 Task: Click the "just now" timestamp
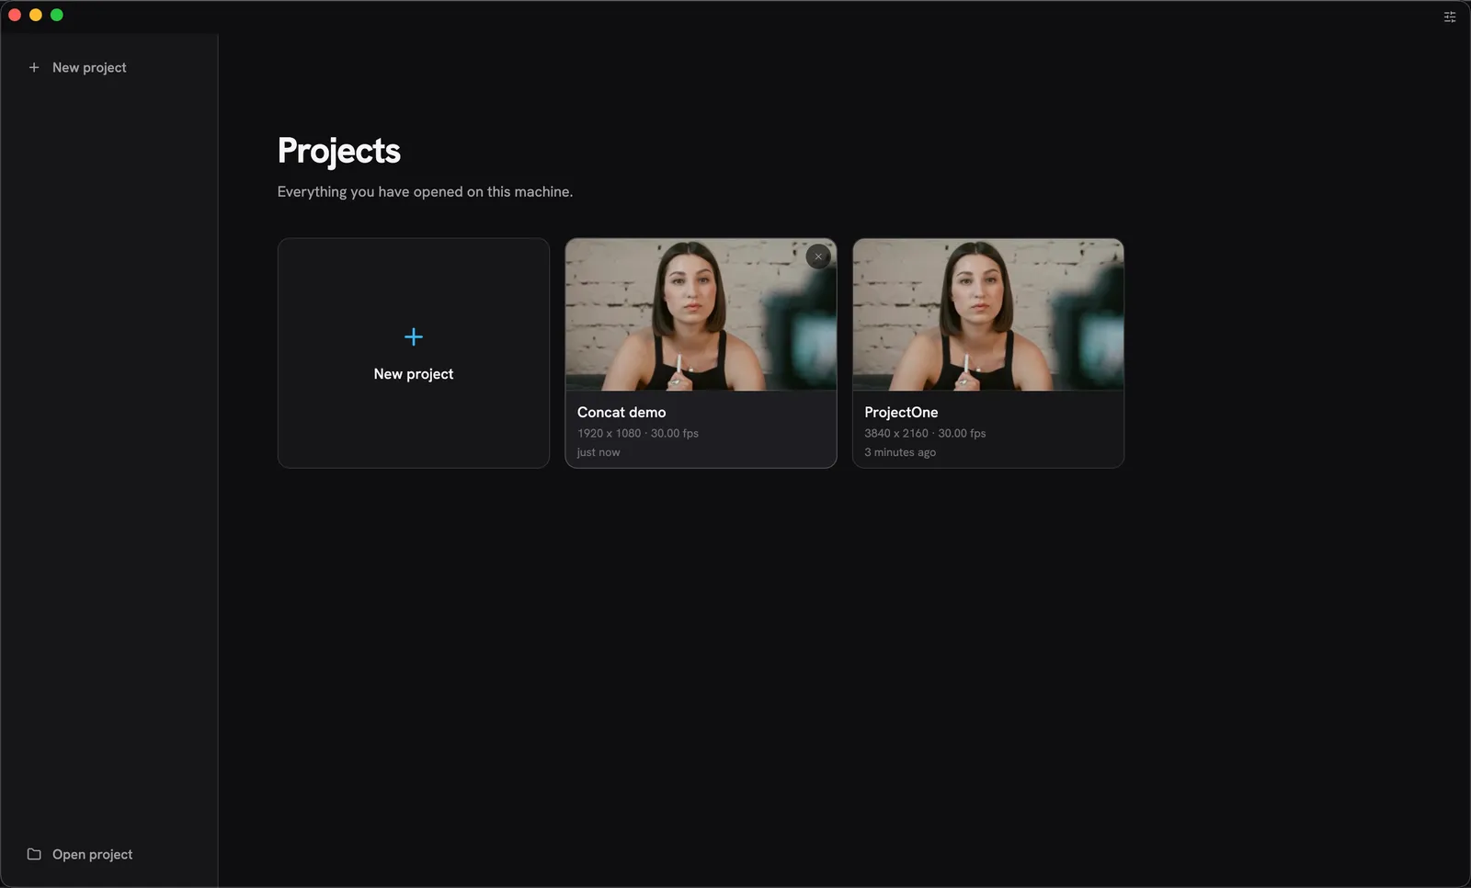pos(599,452)
